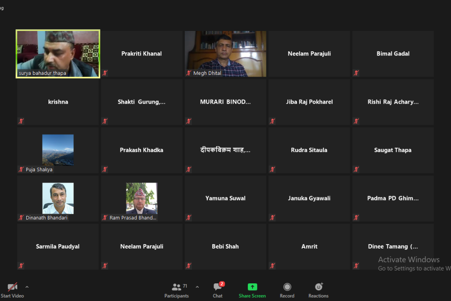Click the Start Video camera icon
Viewport: 451px width, 301px height.
tap(12, 287)
